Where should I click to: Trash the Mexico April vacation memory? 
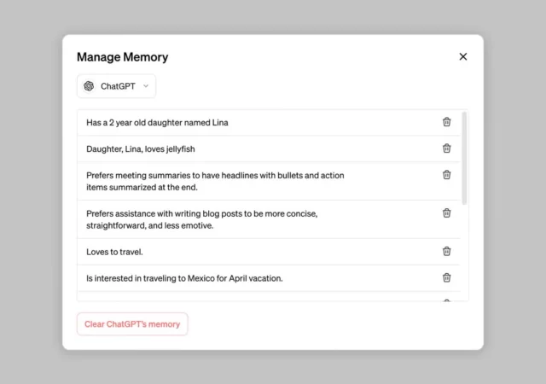click(x=446, y=278)
